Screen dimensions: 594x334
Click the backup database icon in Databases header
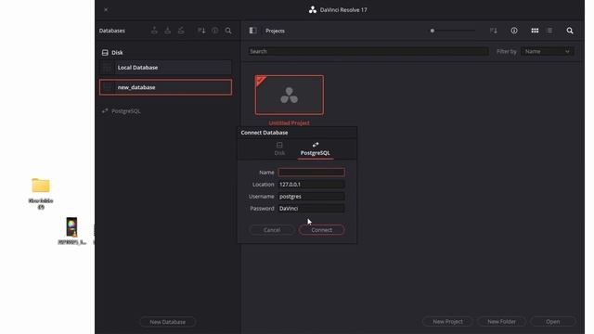(154, 31)
